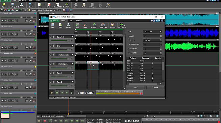
Task: Mute the Hi-hat (Closed) track
Action: pos(51,55)
